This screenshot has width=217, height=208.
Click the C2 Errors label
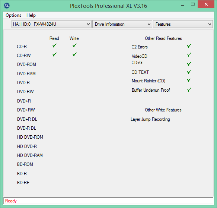140,47
